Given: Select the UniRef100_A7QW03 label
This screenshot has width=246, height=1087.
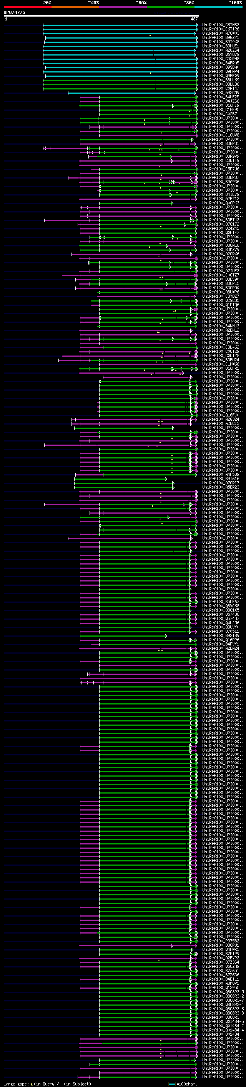Looking at the screenshot, I should point(221,33).
